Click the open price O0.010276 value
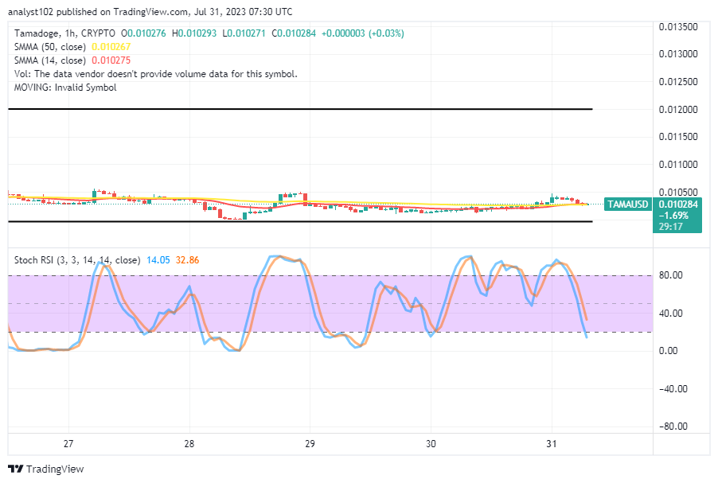 click(143, 33)
